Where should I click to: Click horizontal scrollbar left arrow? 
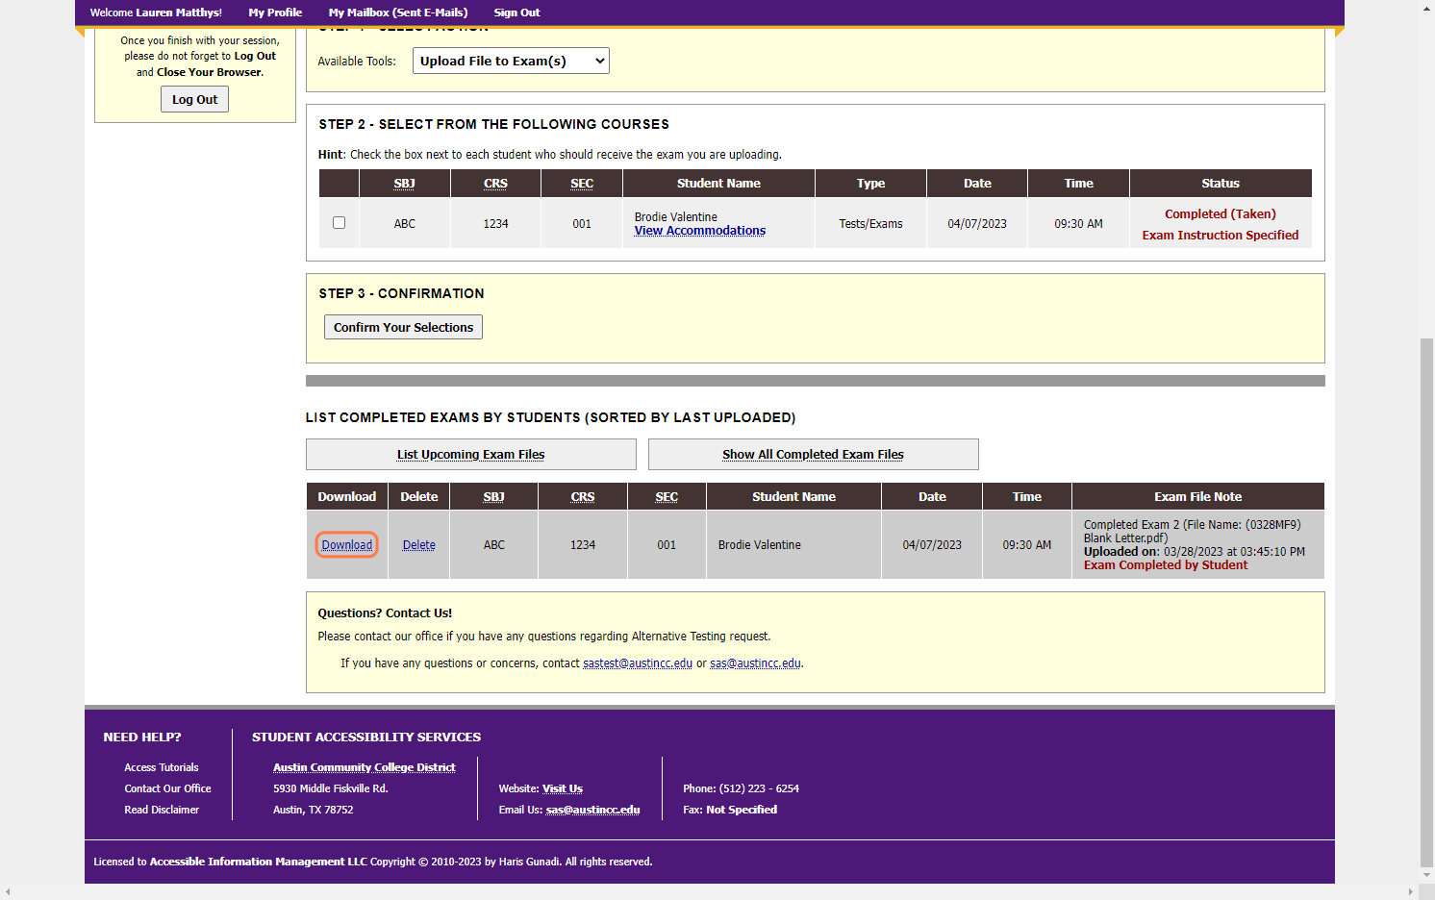(x=8, y=892)
